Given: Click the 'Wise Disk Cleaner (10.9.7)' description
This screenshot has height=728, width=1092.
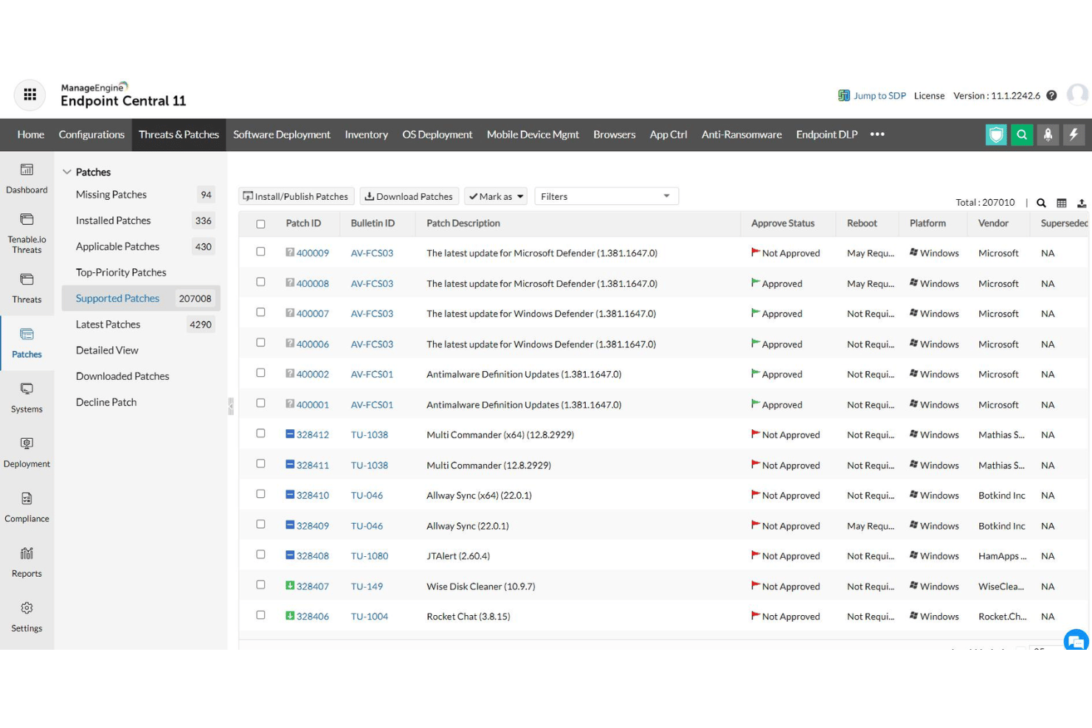Looking at the screenshot, I should 481,586.
